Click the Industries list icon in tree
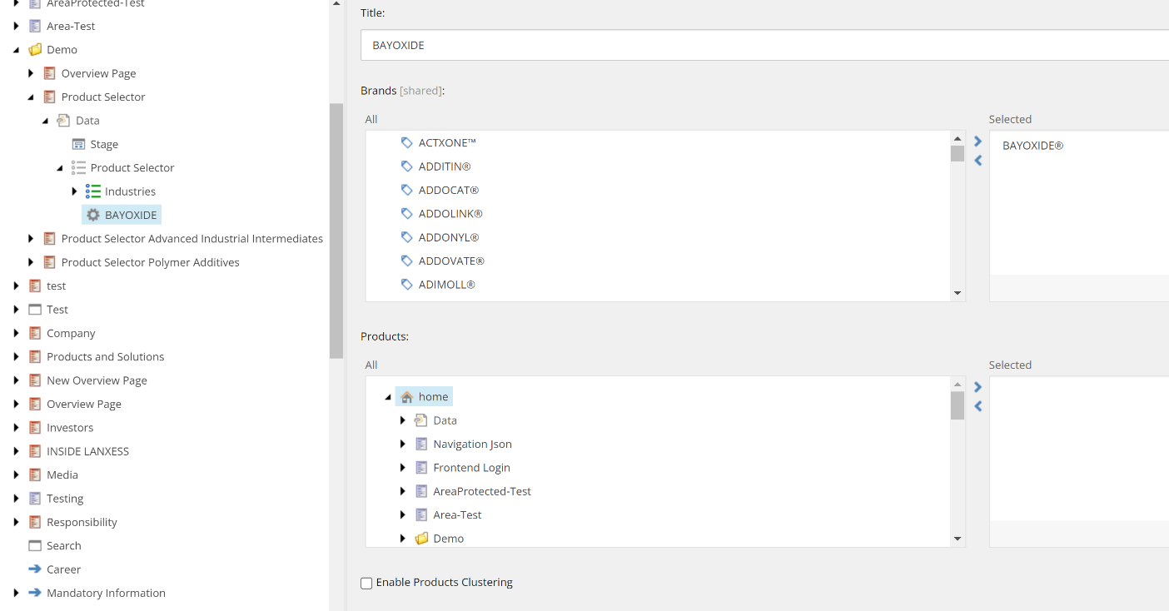 pos(93,191)
